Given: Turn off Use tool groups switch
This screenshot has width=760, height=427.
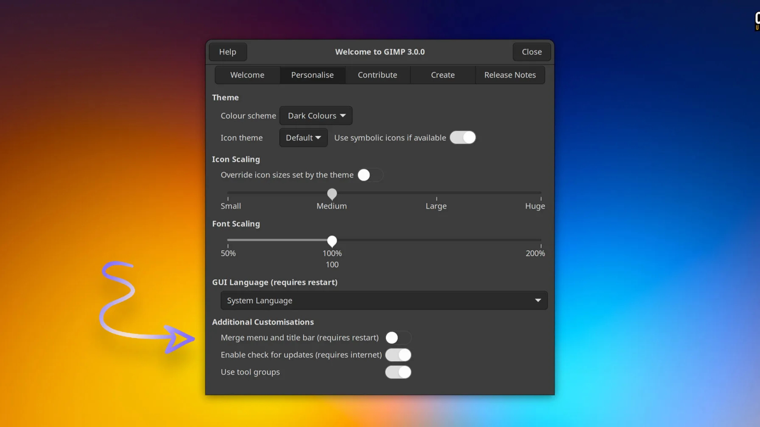Looking at the screenshot, I should pos(398,372).
